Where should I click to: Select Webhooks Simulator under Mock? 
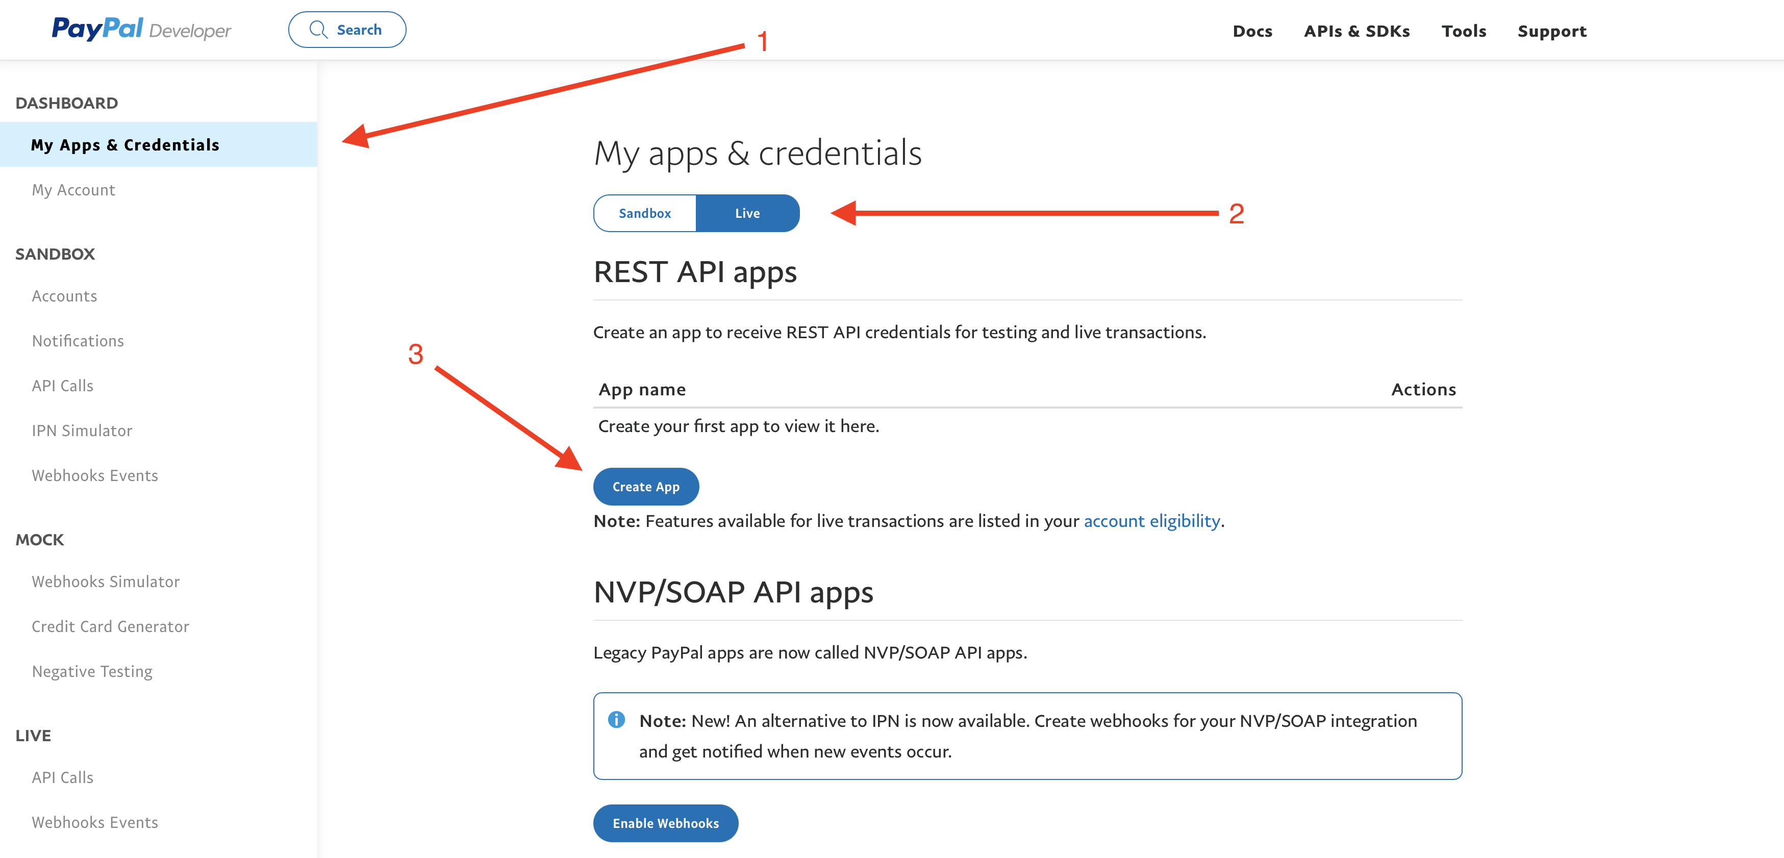[x=105, y=582]
